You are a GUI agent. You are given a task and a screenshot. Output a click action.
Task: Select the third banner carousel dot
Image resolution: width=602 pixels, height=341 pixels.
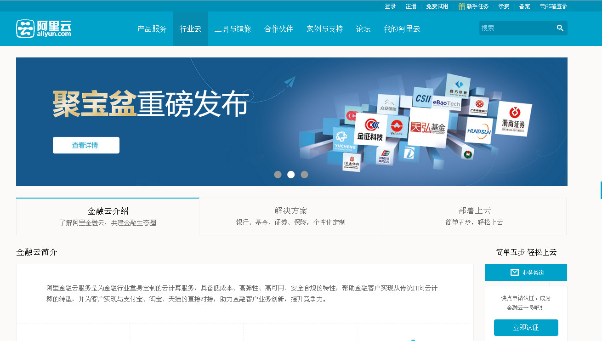click(x=304, y=175)
